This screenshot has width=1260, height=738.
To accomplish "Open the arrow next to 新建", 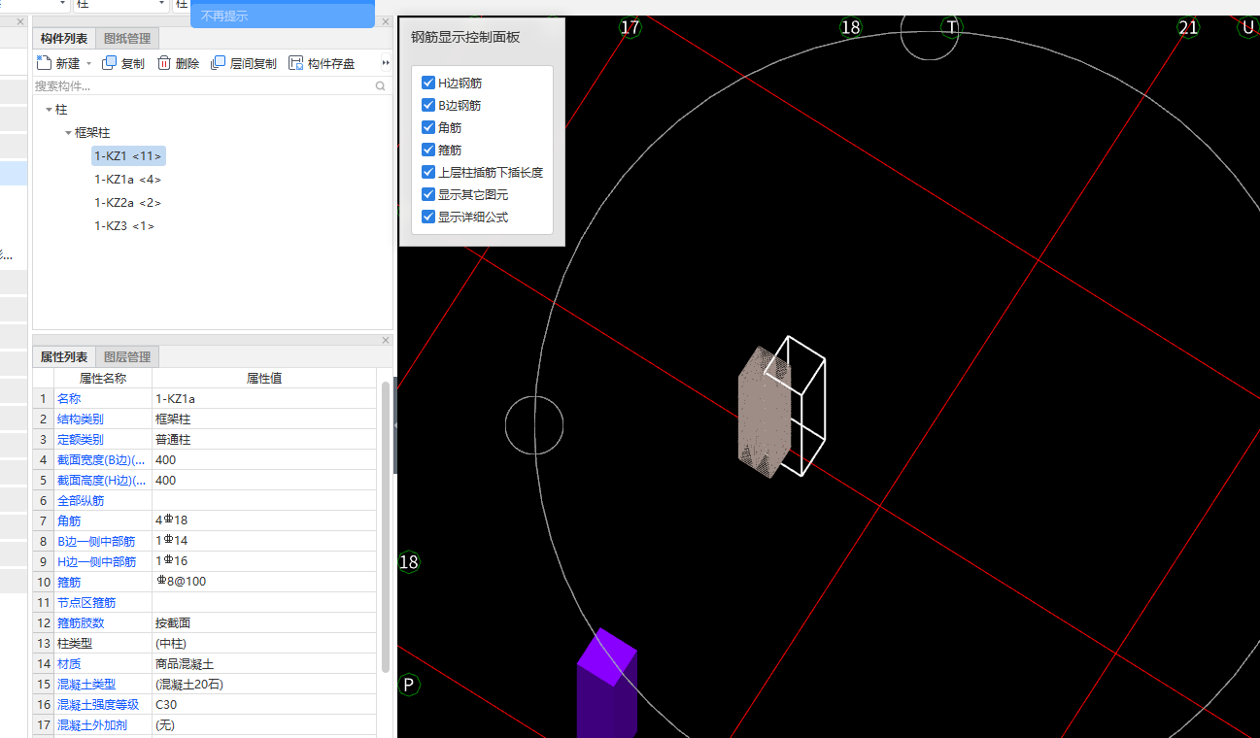I will 88,64.
